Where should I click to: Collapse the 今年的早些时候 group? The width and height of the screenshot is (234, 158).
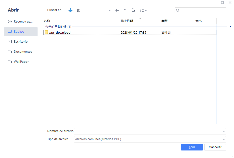point(230,27)
